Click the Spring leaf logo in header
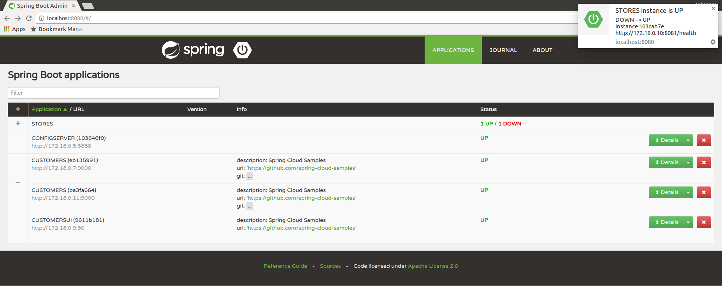 point(170,50)
